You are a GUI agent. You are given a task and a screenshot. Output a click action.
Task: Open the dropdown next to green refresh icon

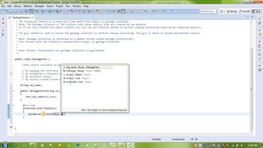pyautogui.click(x=92, y=11)
